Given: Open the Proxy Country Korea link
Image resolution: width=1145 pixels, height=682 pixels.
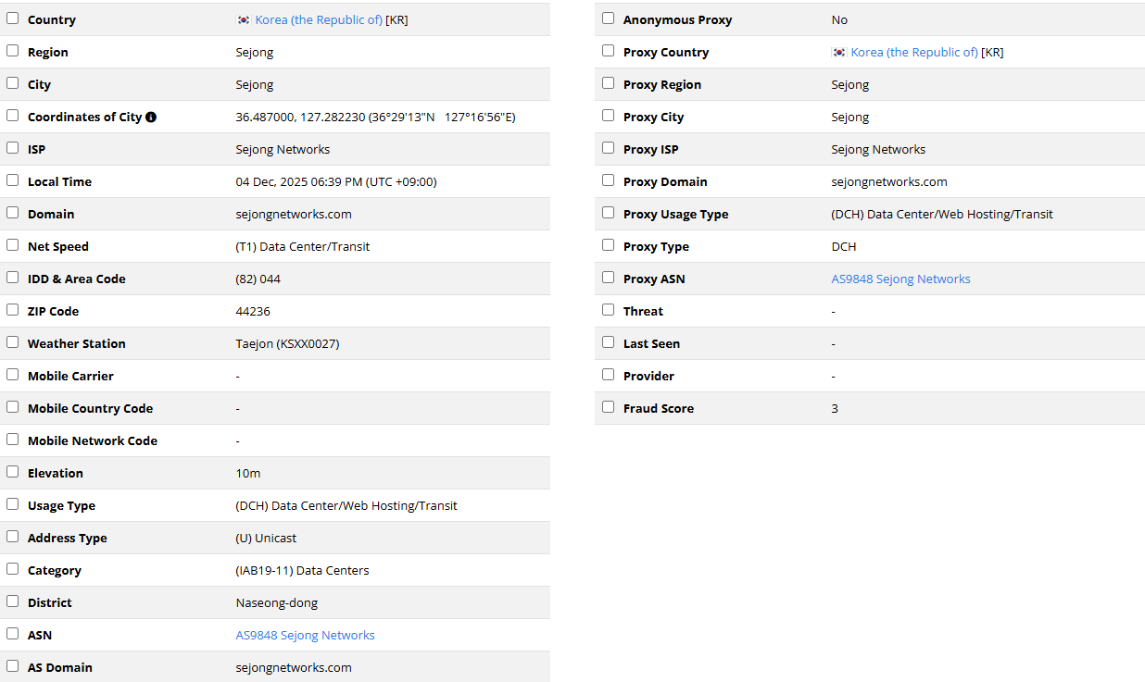Looking at the screenshot, I should [x=914, y=53].
